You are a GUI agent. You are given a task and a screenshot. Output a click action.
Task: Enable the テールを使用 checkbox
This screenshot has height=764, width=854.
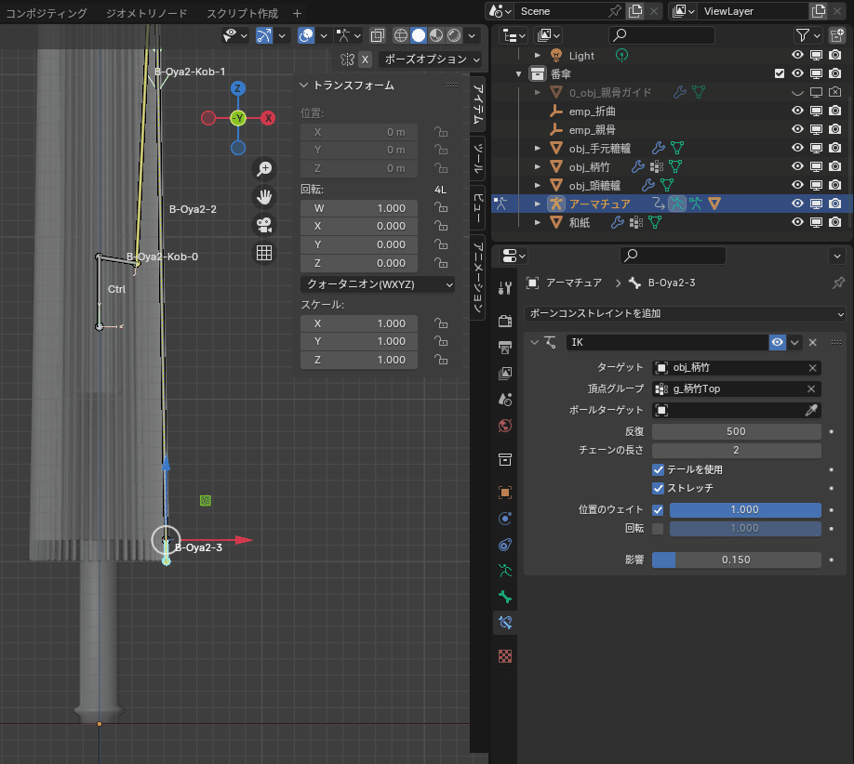[659, 469]
